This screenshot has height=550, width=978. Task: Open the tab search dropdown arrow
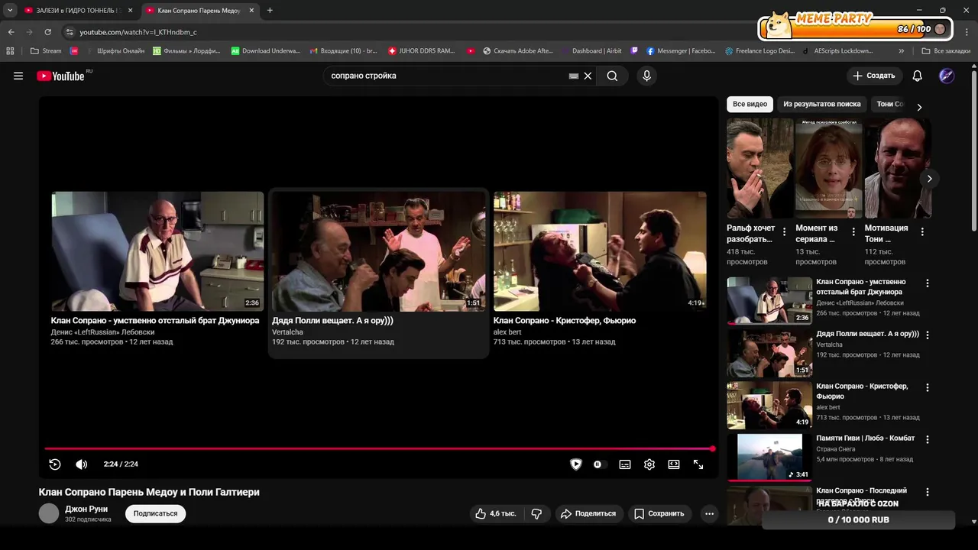[x=10, y=11]
